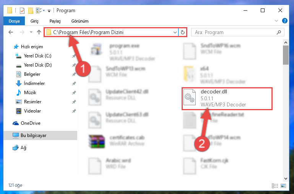This screenshot has height=194, width=294.
Task: Select the decoder.dll file
Action: click(227, 98)
